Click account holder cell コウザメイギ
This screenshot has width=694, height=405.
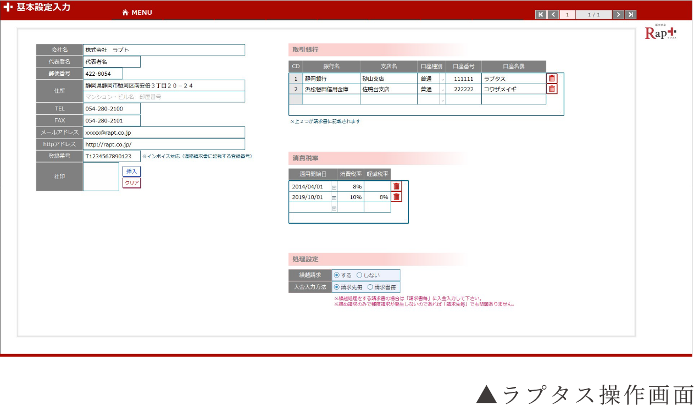(514, 89)
